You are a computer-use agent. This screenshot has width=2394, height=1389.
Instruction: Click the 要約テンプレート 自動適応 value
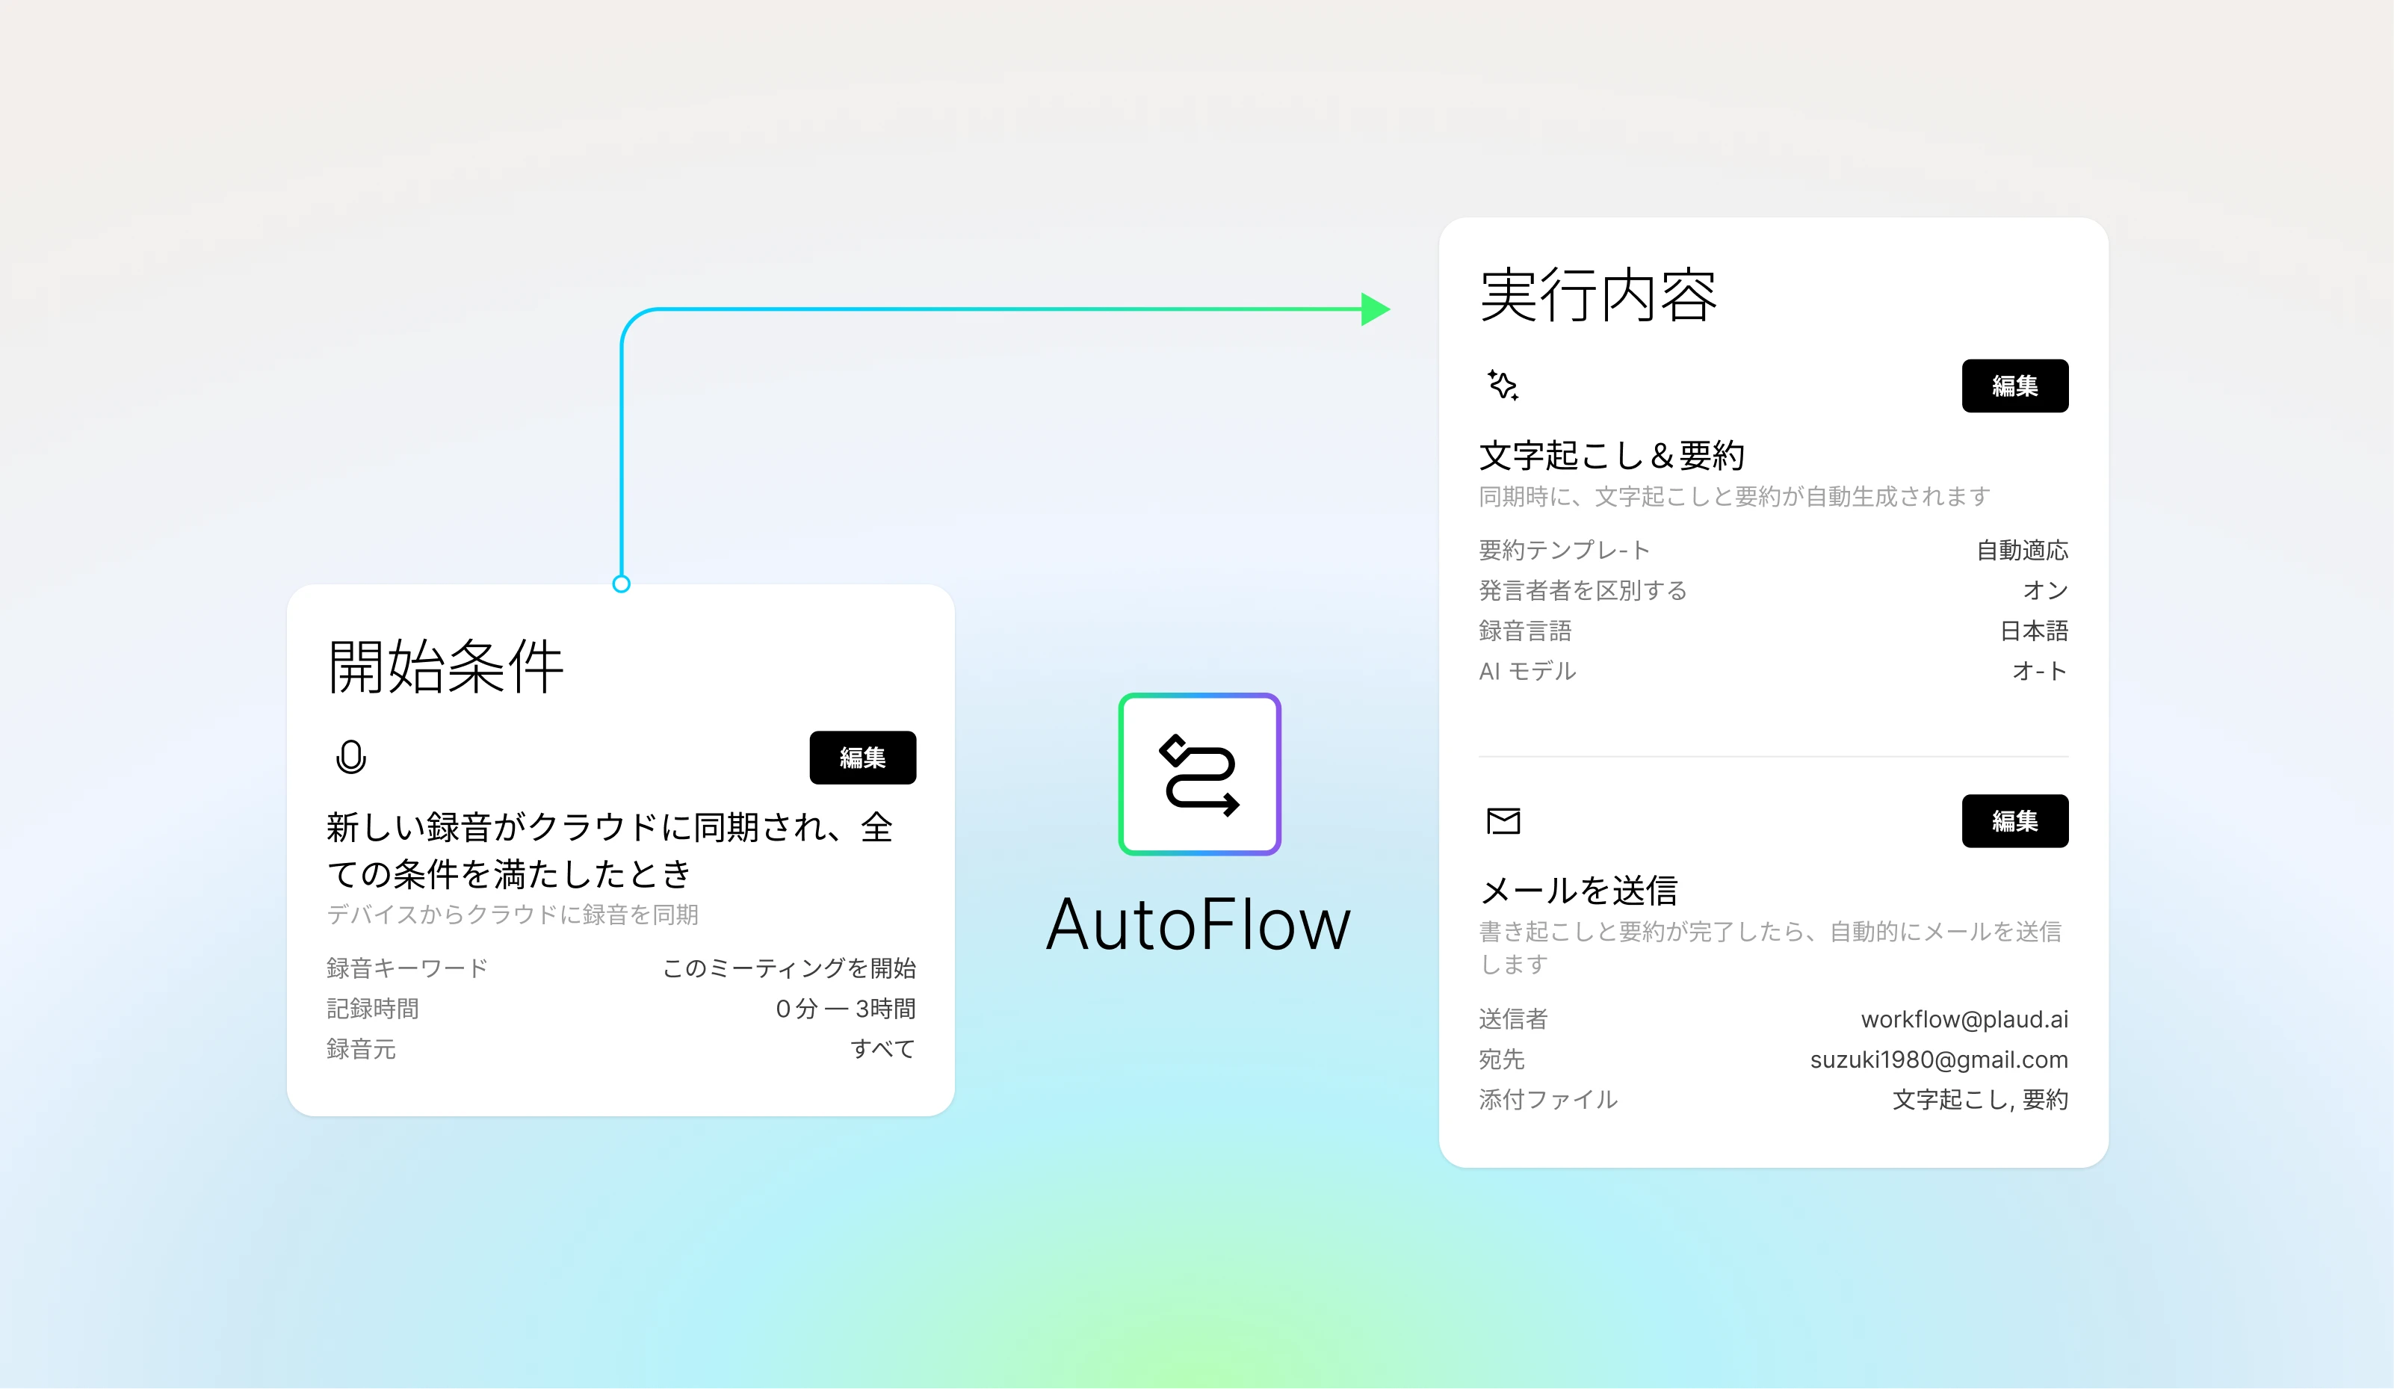(x=2022, y=550)
